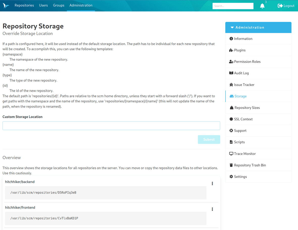Click the Submit button
298x230 pixels.
pos(209,139)
